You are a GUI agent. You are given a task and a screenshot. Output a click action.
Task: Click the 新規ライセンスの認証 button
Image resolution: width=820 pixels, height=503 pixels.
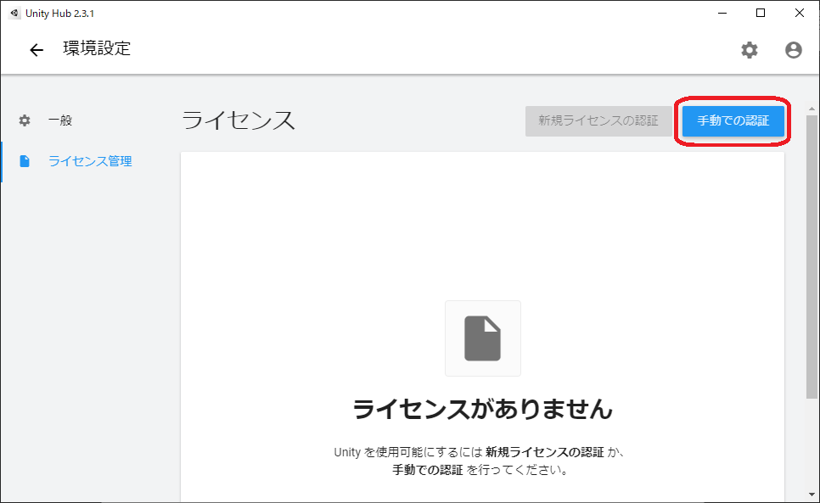pos(598,121)
